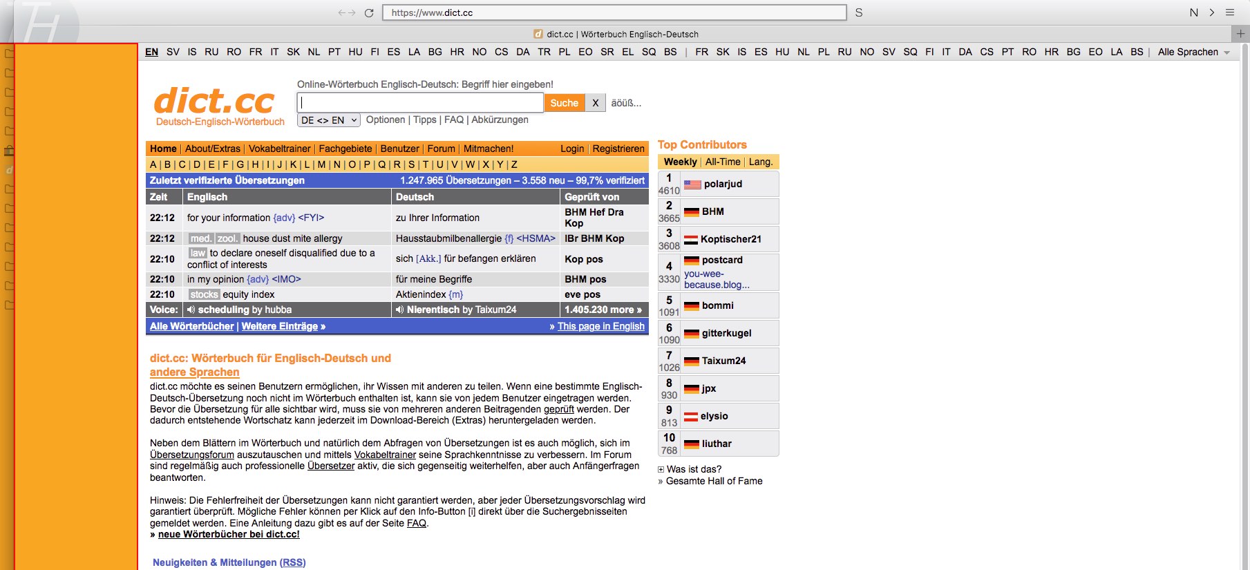Click the browser back arrow

pyautogui.click(x=341, y=12)
